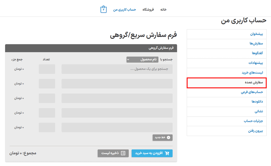The image size is (271, 166).
Task: Click the list icon on ذخیره لیست button
Action: point(124,153)
